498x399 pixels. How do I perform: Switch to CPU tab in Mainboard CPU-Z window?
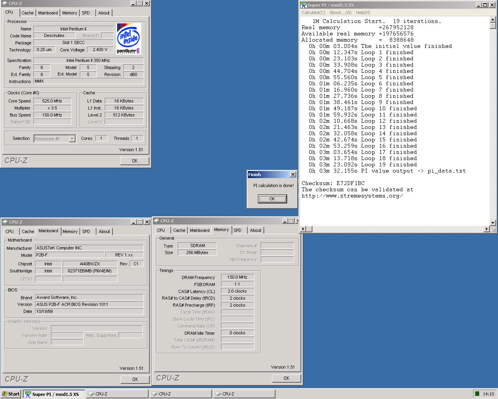10,231
